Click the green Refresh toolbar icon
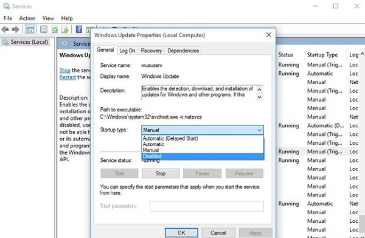This screenshot has width=365, height=238. tap(55, 29)
